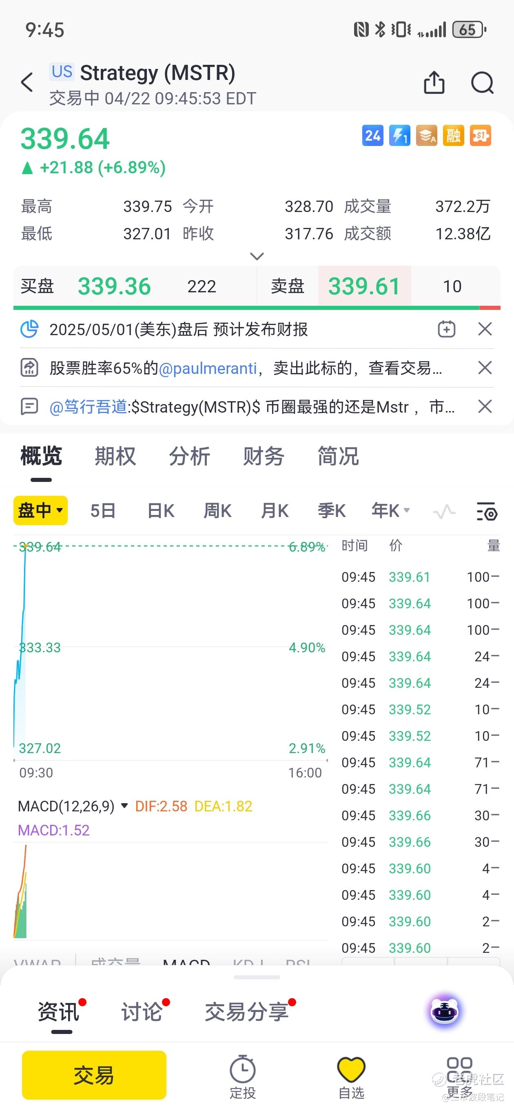Open 交易分享 trade sharing tab
The image size is (514, 1109).
coord(246,1012)
